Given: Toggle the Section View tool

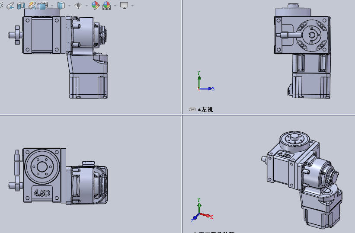Looking at the screenshot, I should tap(21, 6).
